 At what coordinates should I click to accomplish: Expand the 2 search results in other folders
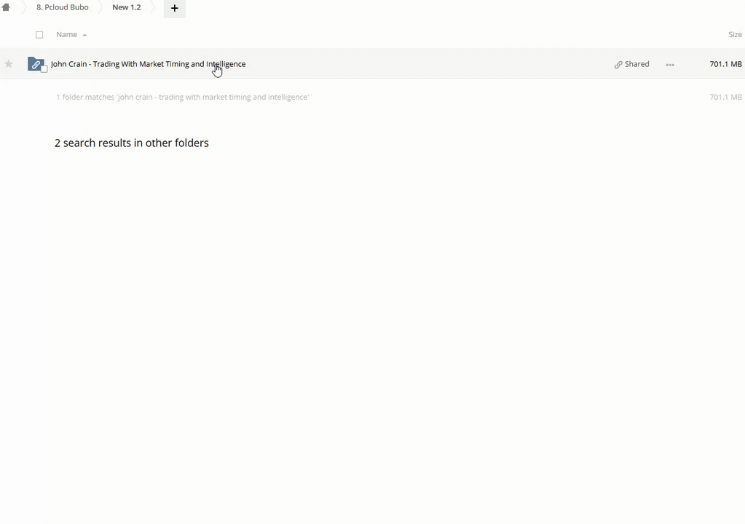[132, 143]
